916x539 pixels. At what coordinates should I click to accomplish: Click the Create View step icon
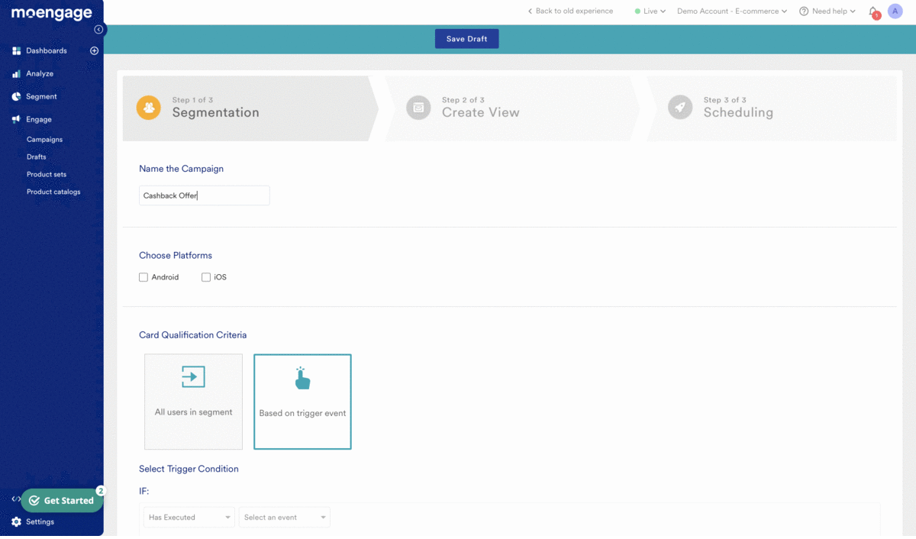click(x=418, y=108)
